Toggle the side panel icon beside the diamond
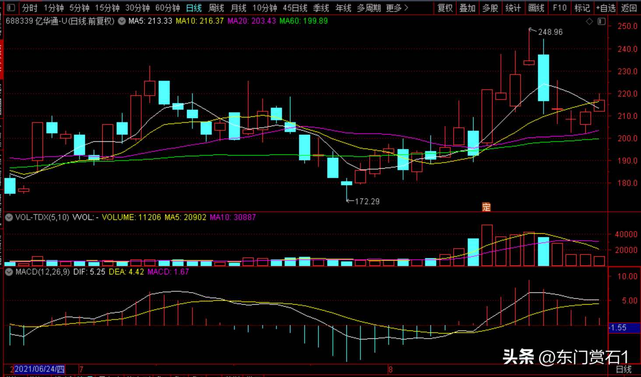The width and height of the screenshot is (641, 377). (602, 21)
